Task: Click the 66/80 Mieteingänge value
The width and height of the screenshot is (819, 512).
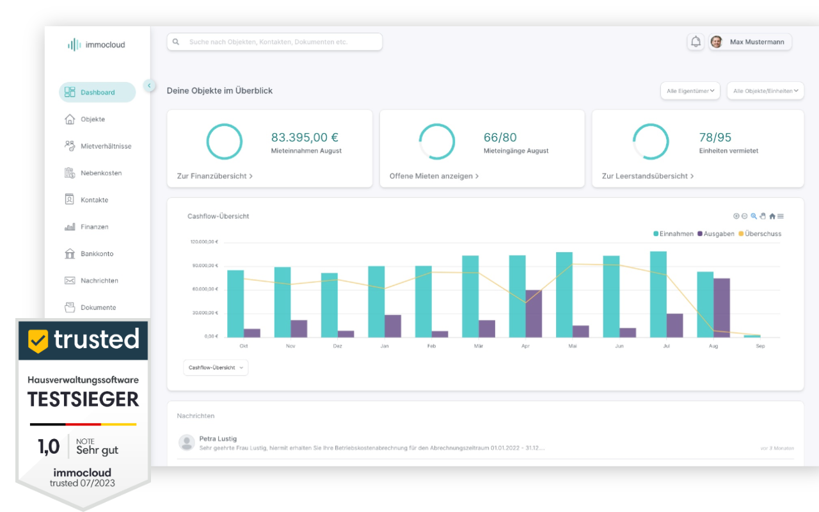Action: [500, 137]
